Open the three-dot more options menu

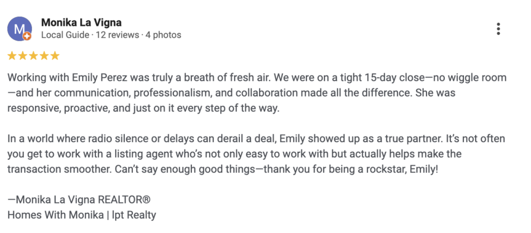click(498, 29)
